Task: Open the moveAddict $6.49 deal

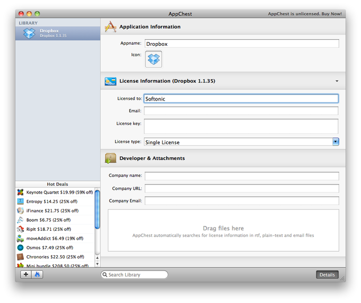Action: pos(55,238)
